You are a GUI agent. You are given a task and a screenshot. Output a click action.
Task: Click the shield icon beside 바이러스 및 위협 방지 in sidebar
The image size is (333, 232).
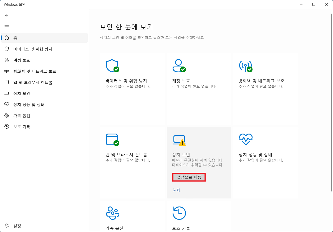click(x=7, y=49)
